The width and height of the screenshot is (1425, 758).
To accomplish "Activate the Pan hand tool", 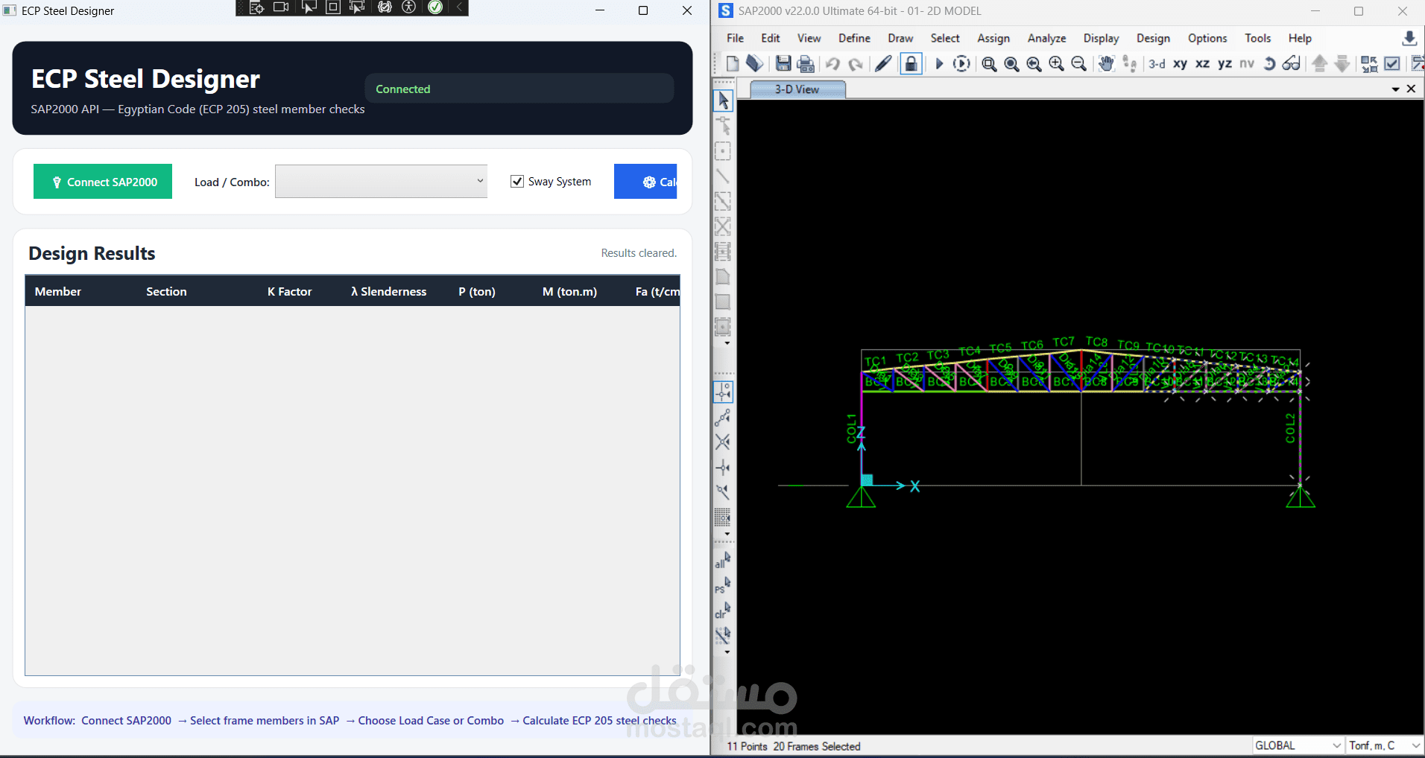I will tap(1106, 64).
